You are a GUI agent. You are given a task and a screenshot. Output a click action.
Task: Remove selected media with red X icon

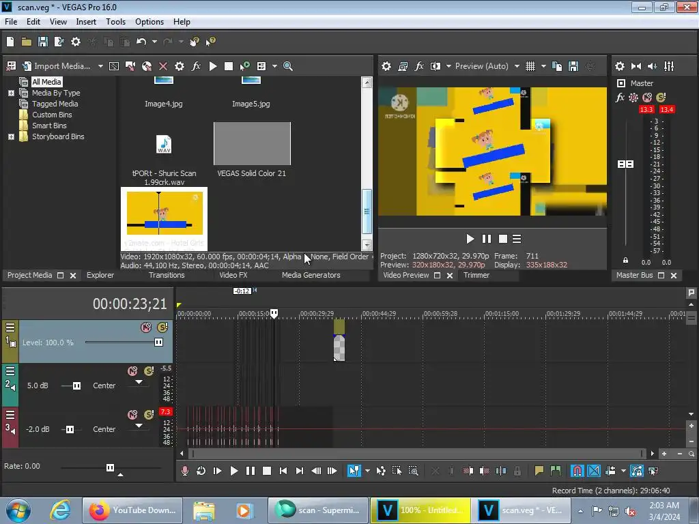(x=163, y=66)
